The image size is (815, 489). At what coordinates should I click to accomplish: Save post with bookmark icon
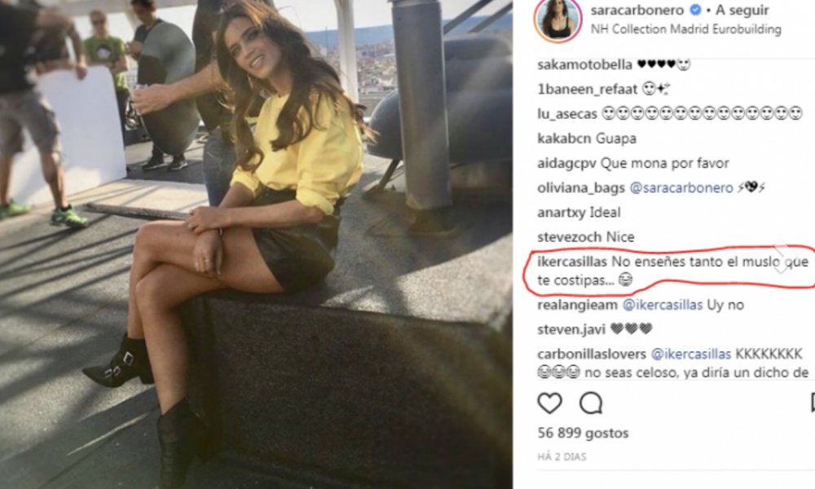[x=812, y=403]
